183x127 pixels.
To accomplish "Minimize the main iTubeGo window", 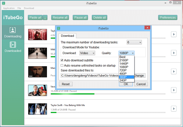I will pos(165,3).
